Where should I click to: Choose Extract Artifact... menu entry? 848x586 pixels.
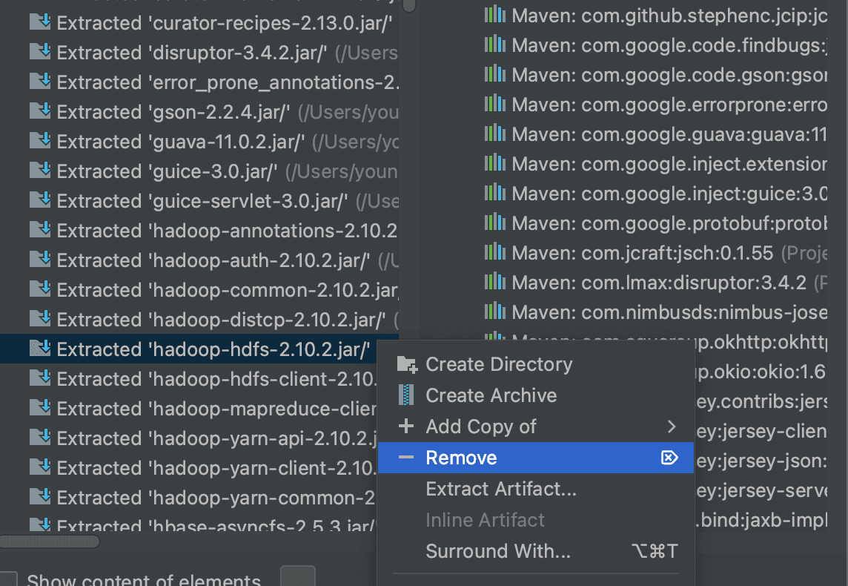[x=500, y=489]
